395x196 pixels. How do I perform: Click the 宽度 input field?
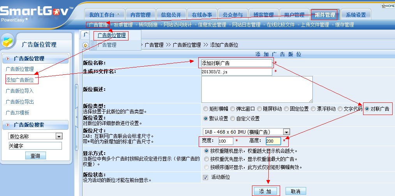coord(226,141)
